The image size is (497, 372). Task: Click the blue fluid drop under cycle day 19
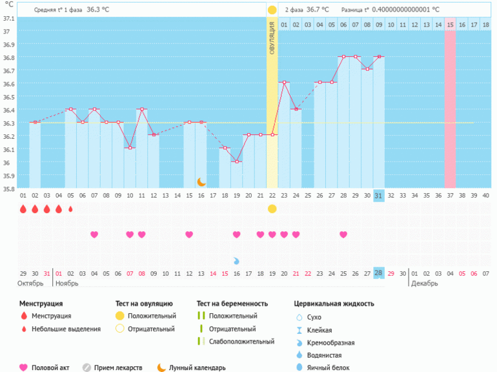236,261
